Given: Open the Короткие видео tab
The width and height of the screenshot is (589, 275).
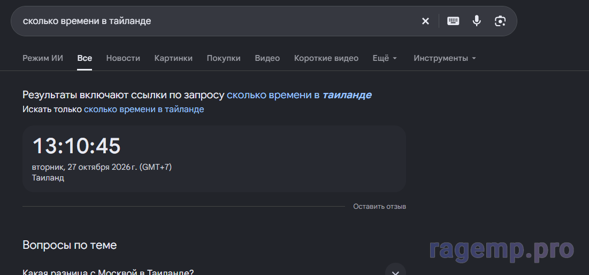Looking at the screenshot, I should (x=326, y=58).
